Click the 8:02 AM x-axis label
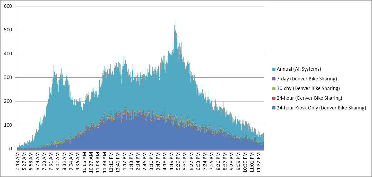 point(58,161)
